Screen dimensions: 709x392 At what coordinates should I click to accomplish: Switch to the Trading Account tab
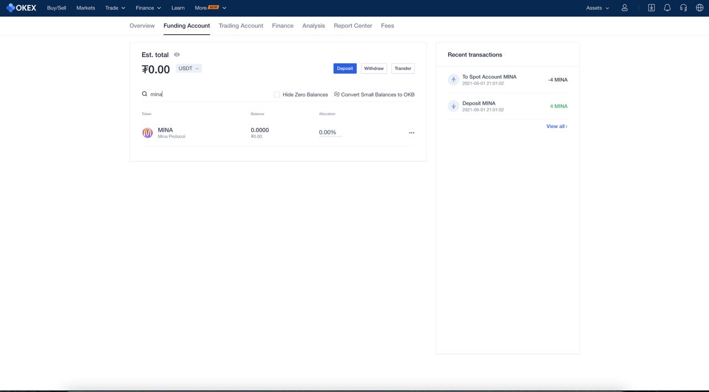241,25
